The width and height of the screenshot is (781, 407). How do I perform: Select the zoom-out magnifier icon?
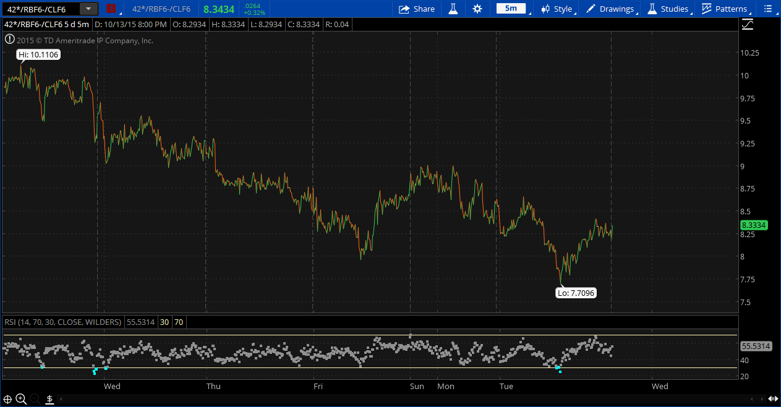(x=35, y=398)
